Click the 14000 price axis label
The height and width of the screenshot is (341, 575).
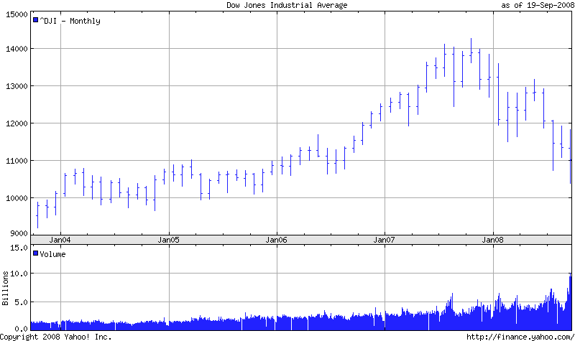coord(14,50)
